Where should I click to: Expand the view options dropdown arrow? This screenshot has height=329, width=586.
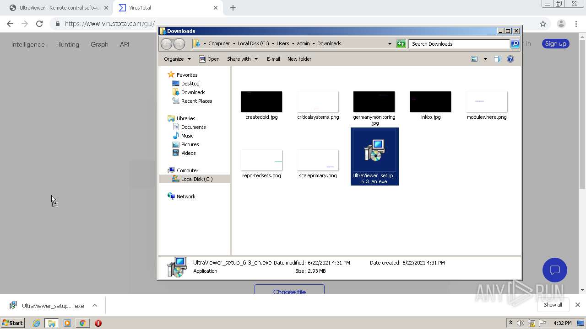485,59
